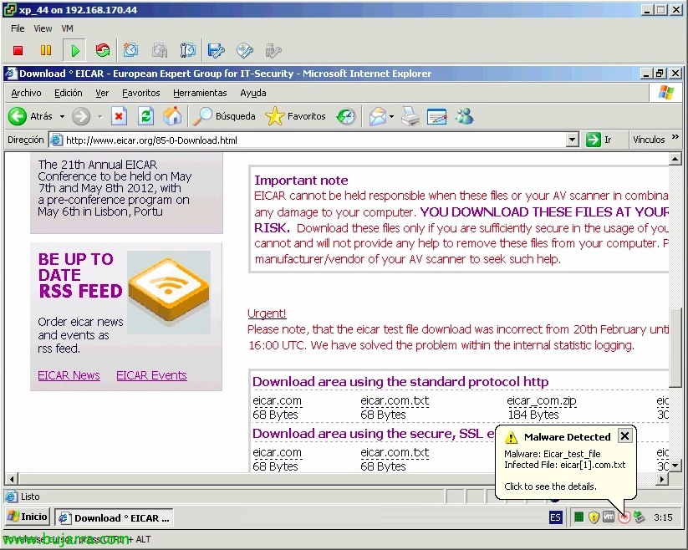Viewport: 688px width, 550px height.
Task: Take a VM snapshot with clock icon
Action: 130,50
